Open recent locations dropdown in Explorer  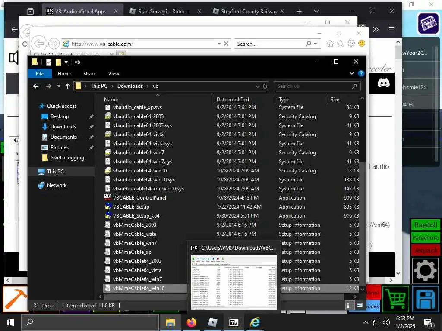(x=59, y=86)
